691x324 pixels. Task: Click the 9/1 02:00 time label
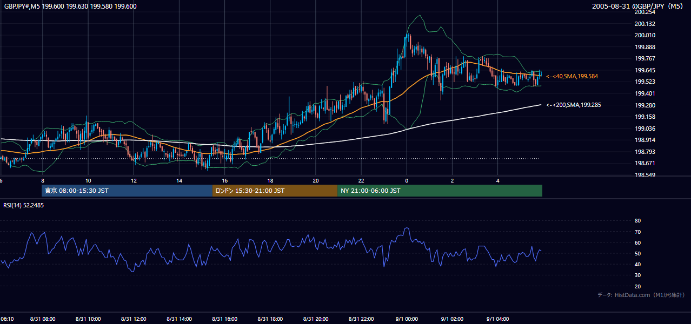pos(452,319)
